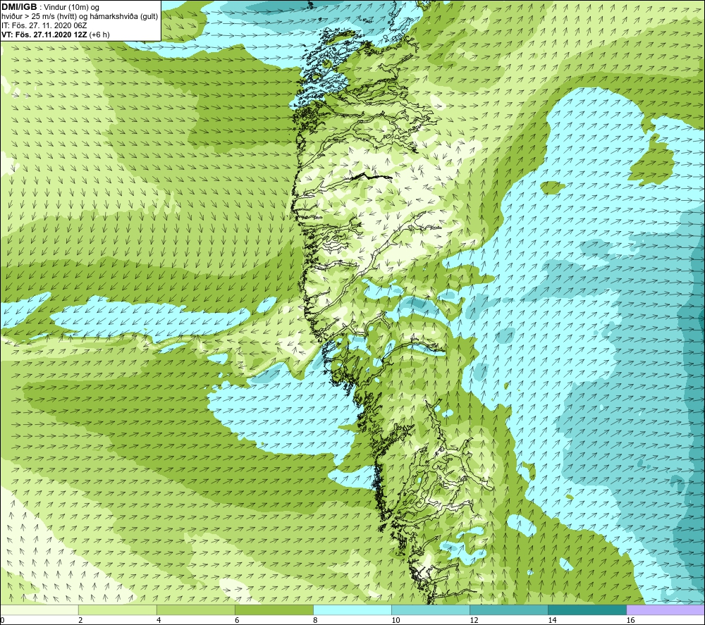Click the legend scale label "4"
The image size is (705, 625).
pyautogui.click(x=159, y=620)
